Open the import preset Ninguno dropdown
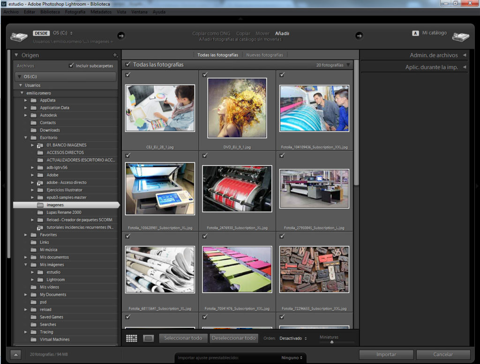Viewport: 480px width, 364px height. (x=292, y=358)
